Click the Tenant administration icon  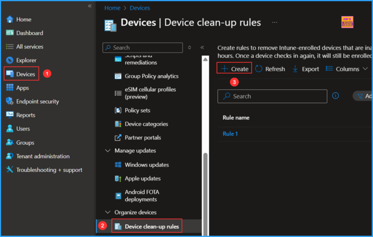pyautogui.click(x=10, y=156)
